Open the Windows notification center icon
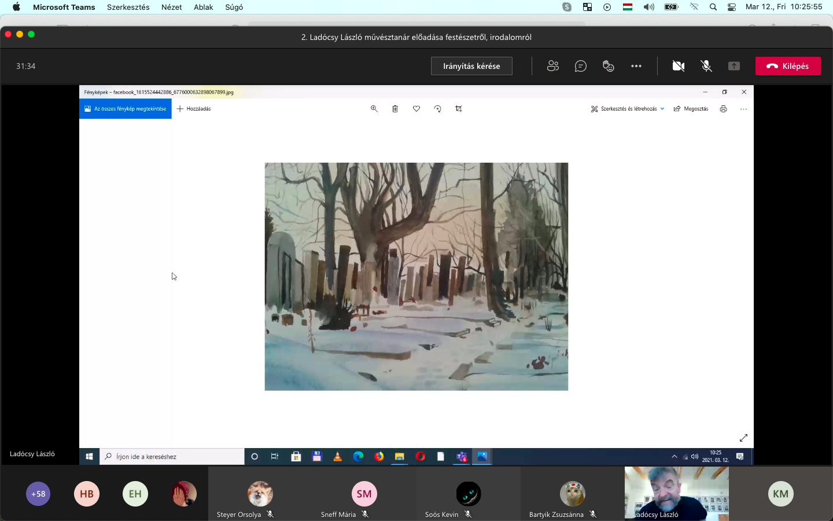 coord(740,457)
